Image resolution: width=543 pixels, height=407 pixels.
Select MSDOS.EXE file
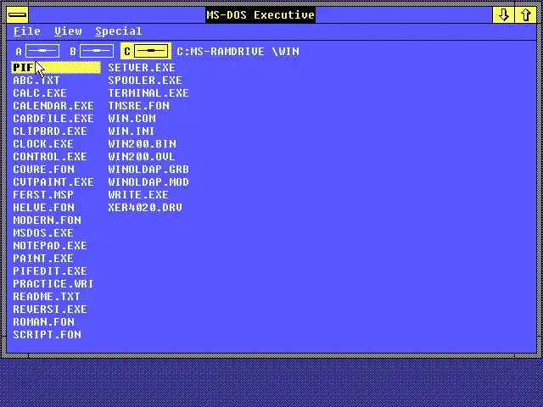[43, 233]
